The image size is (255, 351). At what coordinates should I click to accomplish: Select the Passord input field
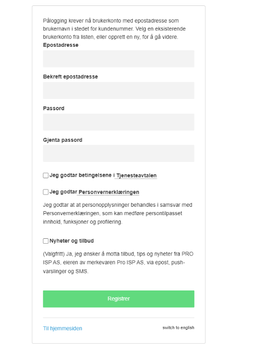tap(119, 122)
